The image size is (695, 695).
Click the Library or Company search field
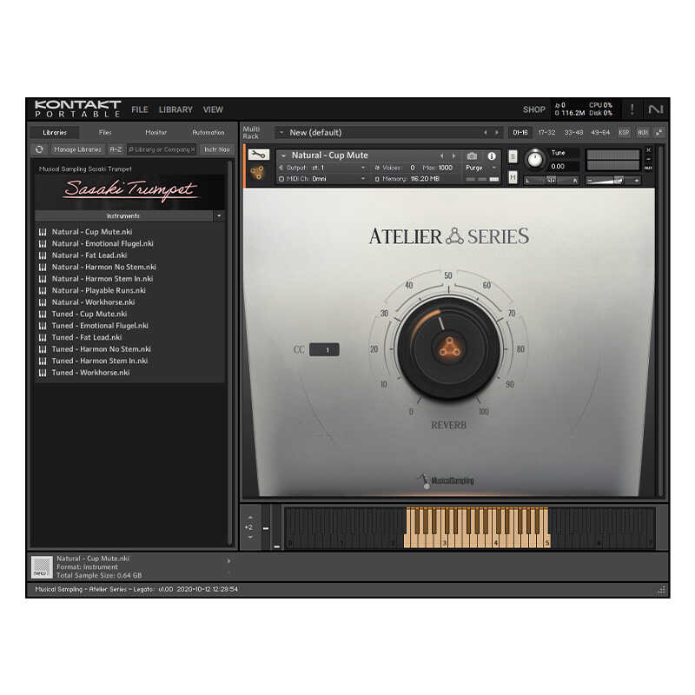[x=162, y=149]
